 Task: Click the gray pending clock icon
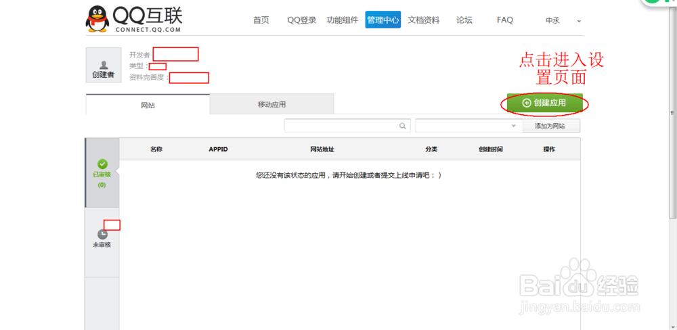click(102, 234)
